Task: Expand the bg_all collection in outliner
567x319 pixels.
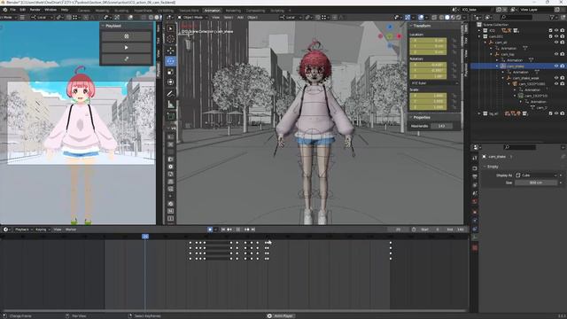Action: point(480,113)
